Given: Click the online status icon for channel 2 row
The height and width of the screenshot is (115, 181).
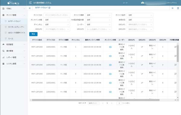Looking at the screenshot, I should pos(110,56).
